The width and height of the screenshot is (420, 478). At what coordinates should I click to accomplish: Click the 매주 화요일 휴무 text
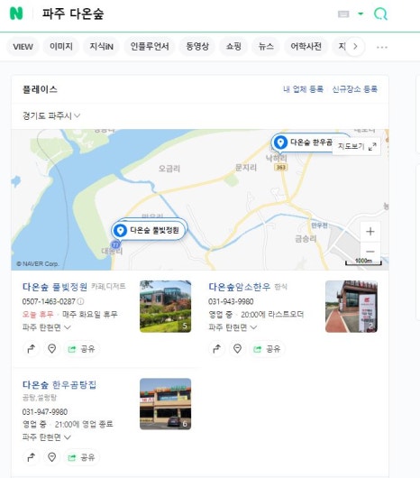coord(90,314)
